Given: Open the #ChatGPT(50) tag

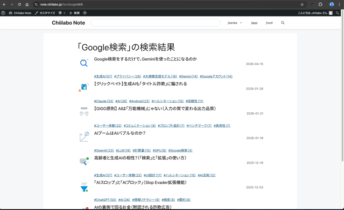Looking at the screenshot, I should 105,200.
